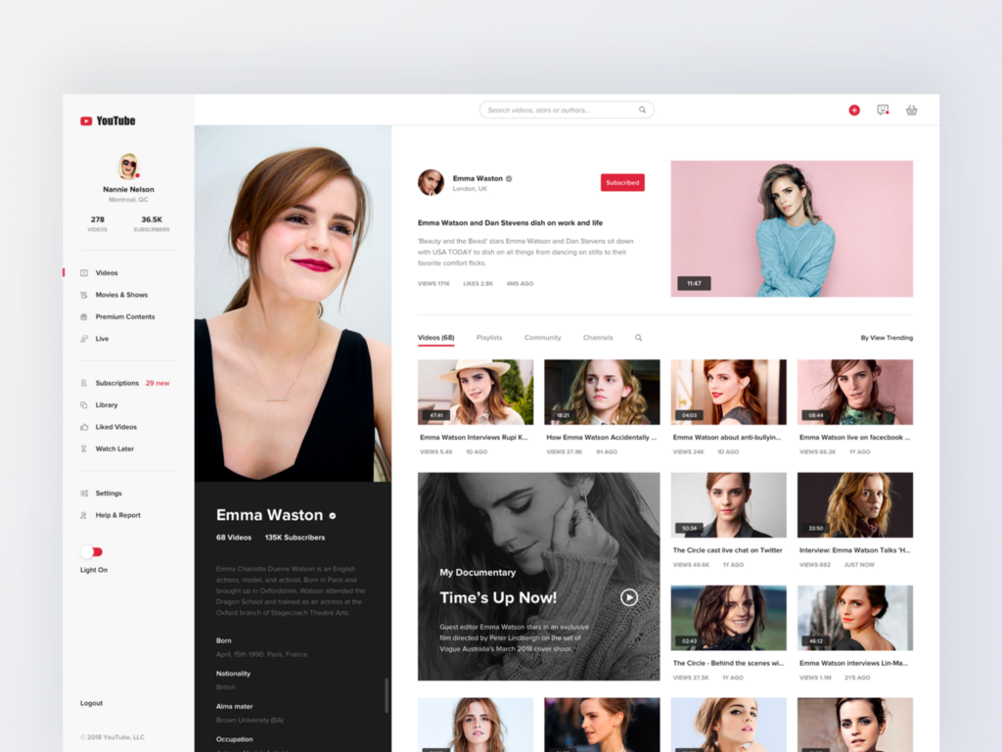Click the 135K Subscribers text

click(x=296, y=538)
